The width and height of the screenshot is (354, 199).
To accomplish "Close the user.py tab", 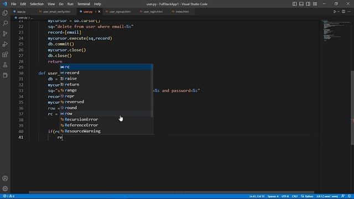I will pos(99,12).
